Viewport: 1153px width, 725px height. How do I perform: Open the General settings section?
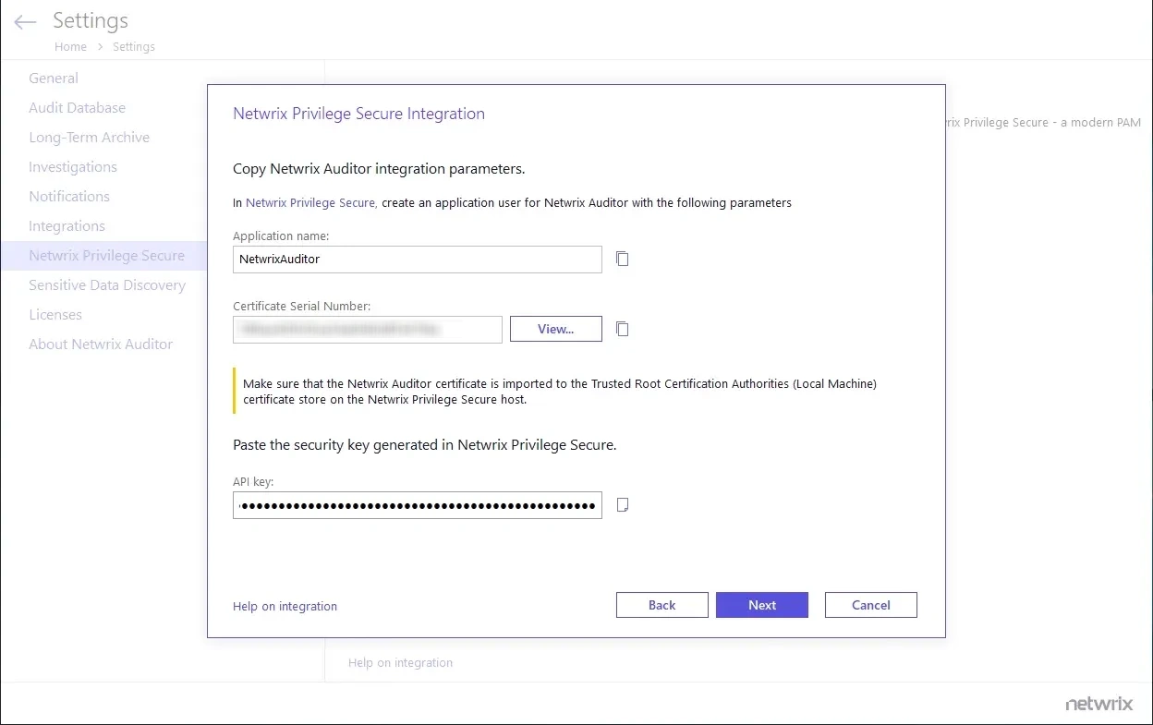[x=53, y=78]
